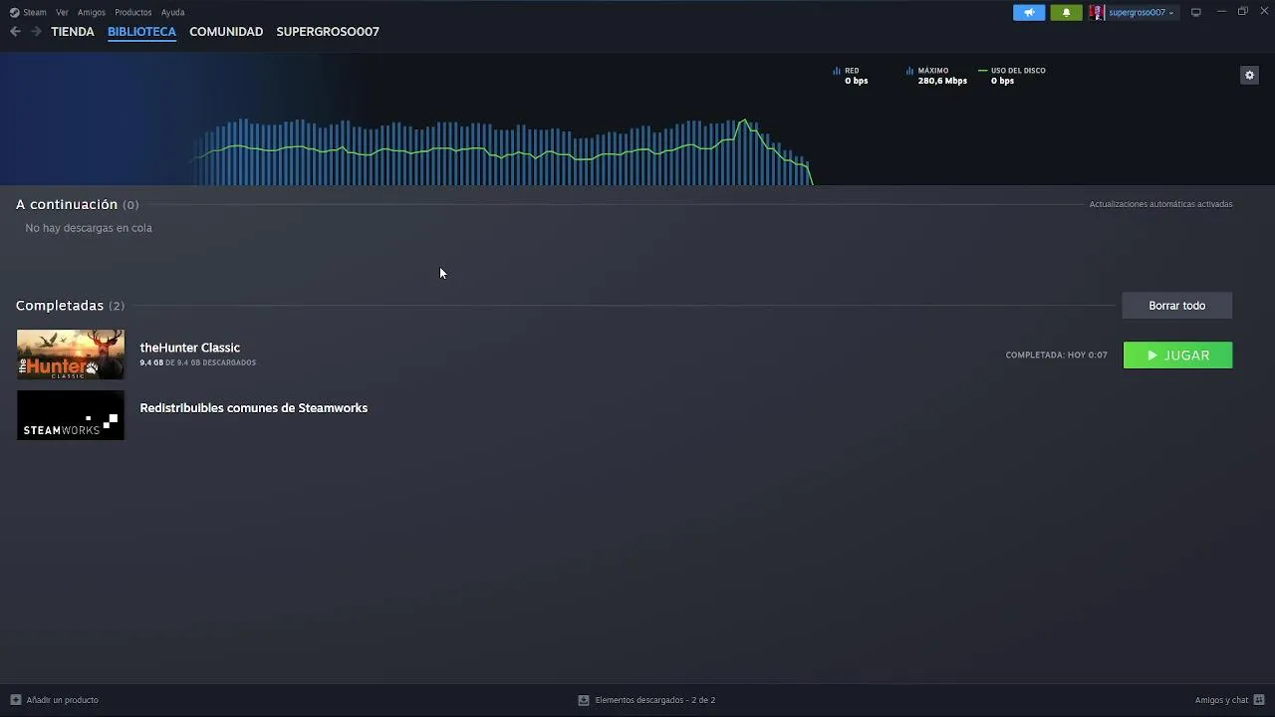Click No hay descargas en cola text
This screenshot has width=1275, height=717.
point(89,228)
